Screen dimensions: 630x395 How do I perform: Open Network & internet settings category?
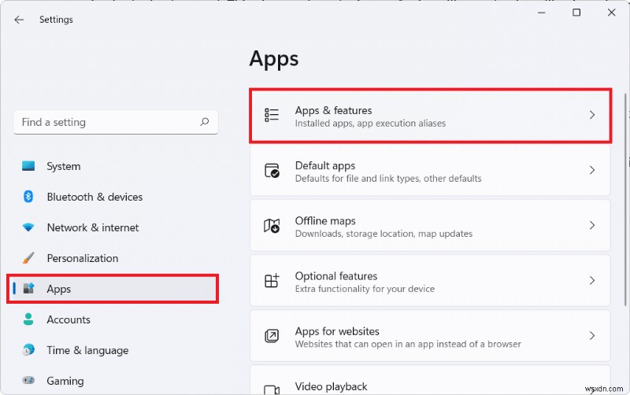click(92, 227)
